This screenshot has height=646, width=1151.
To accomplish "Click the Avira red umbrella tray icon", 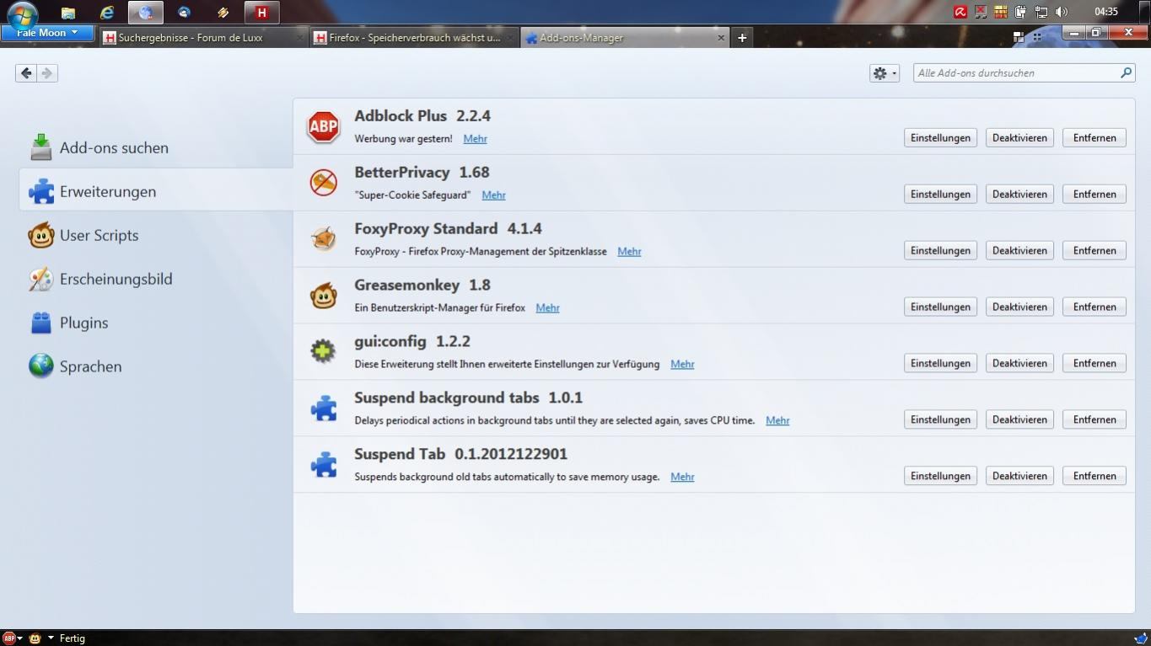I will tap(960, 12).
